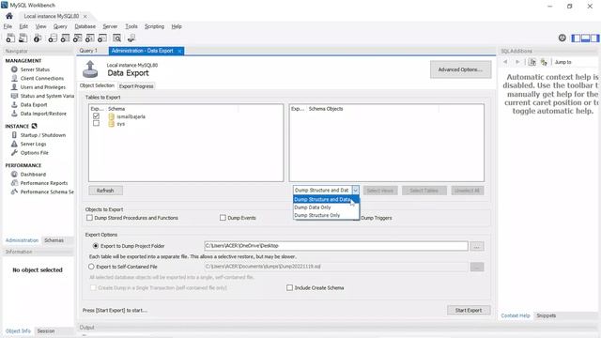Switch to the Schemas tab

(x=54, y=240)
